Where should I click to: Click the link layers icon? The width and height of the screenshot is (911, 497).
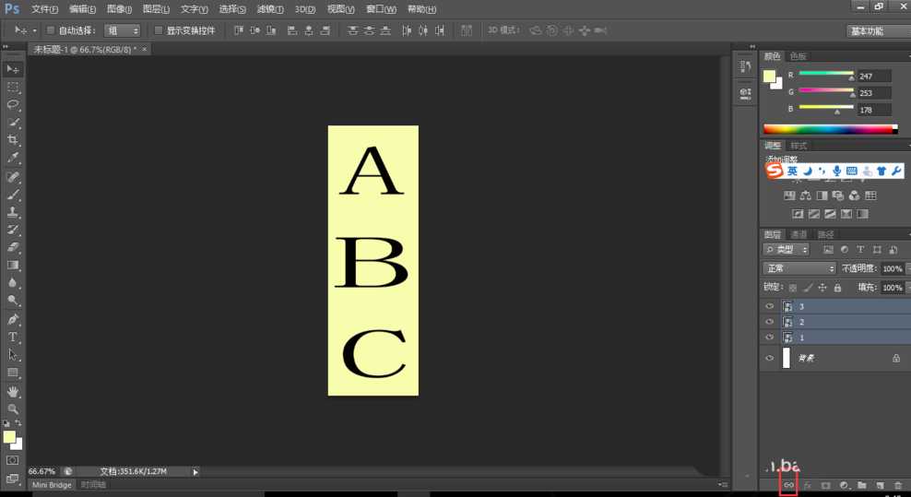tap(788, 485)
